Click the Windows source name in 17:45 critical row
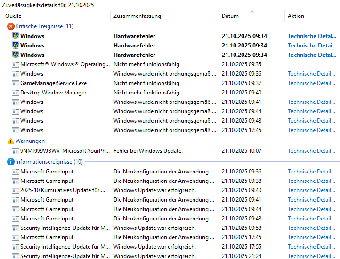 (32, 130)
